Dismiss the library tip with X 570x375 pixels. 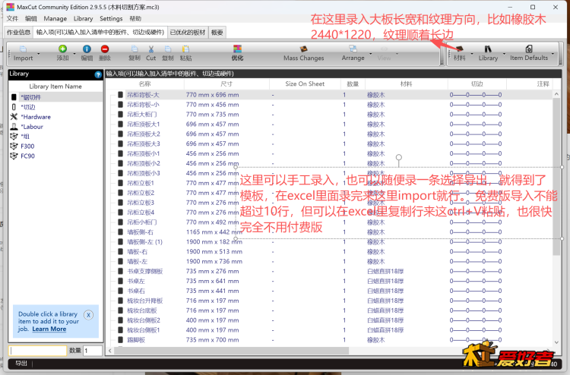click(x=88, y=315)
